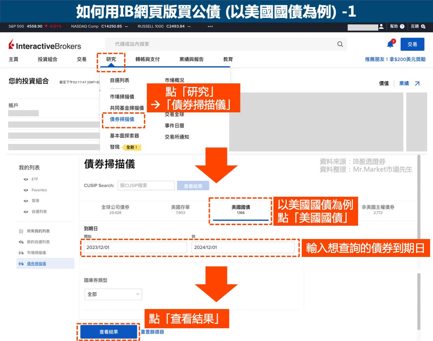Screen dimensions: 433x341
Task: Click the bottom 查看結果 button
Action: pyautogui.click(x=108, y=332)
